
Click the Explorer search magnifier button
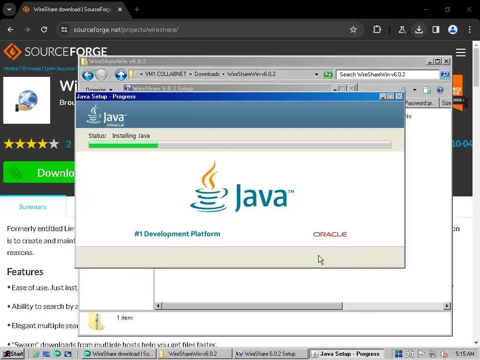(x=445, y=75)
